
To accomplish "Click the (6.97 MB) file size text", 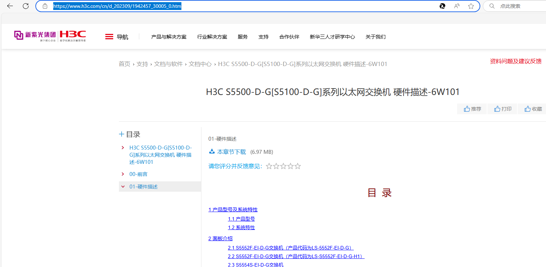I will point(262,152).
